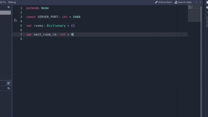Click the Search Help magnifier icon
Image resolution: width=208 pixels, height=117 pixels.
click(x=176, y=2)
